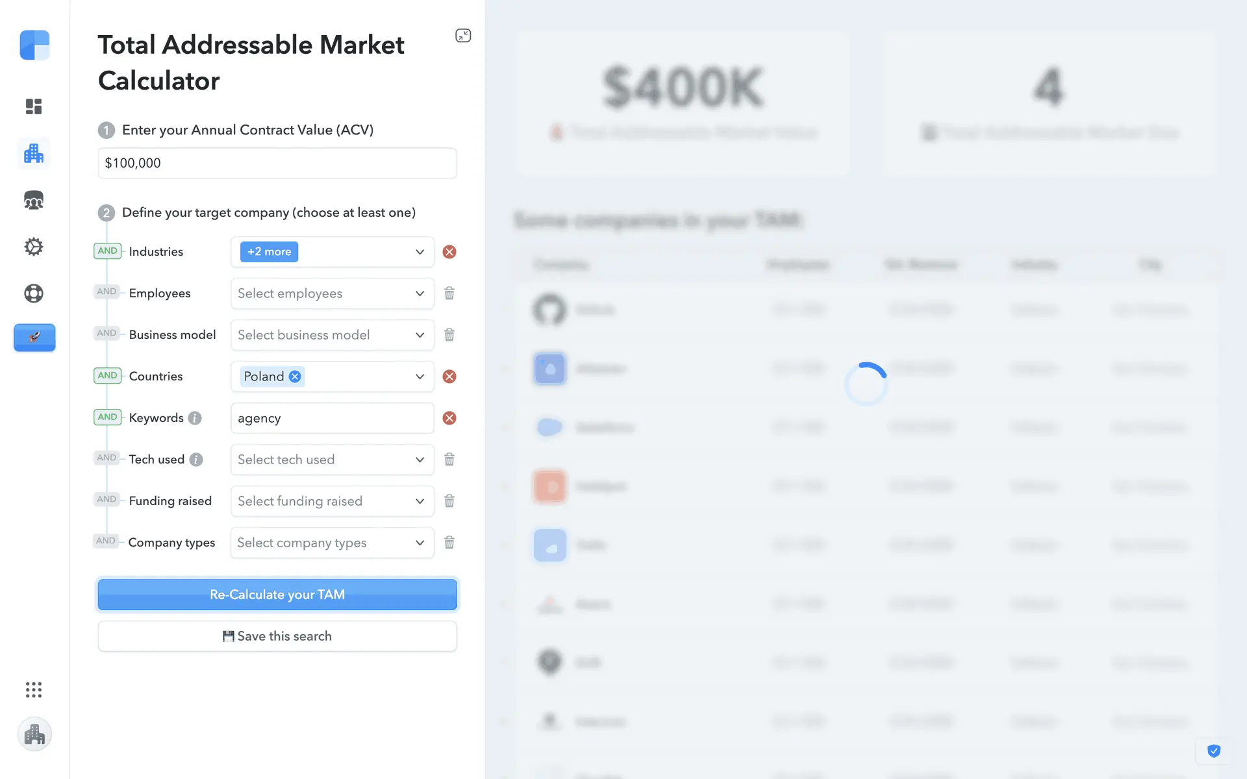Expand the Select employees dropdown
The width and height of the screenshot is (1247, 779).
click(x=332, y=293)
